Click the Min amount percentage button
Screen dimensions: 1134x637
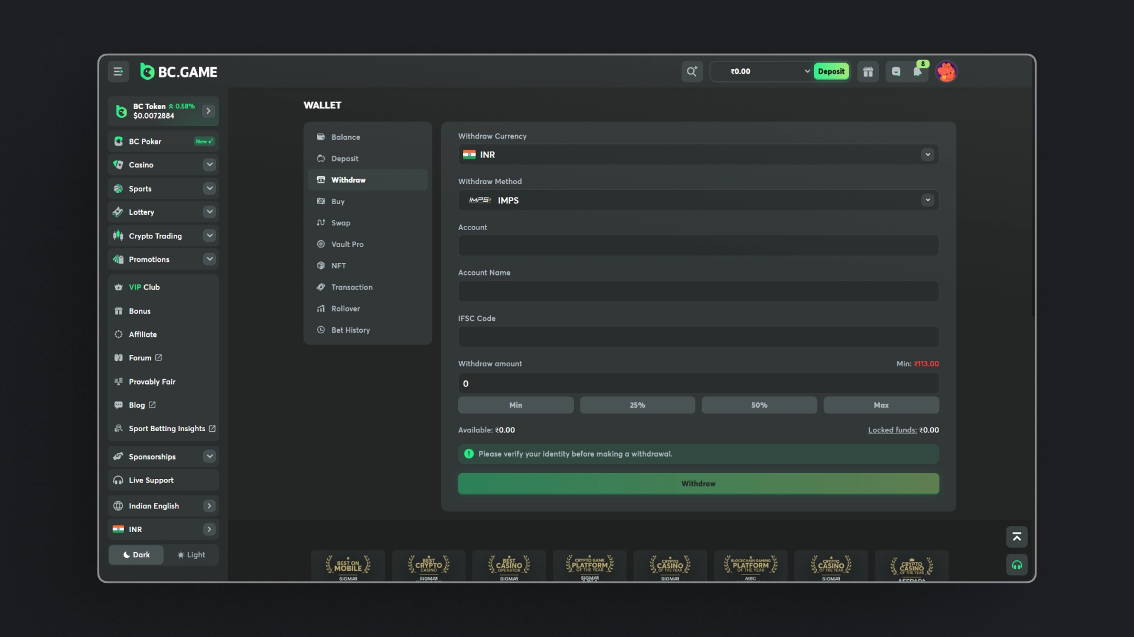pos(516,405)
